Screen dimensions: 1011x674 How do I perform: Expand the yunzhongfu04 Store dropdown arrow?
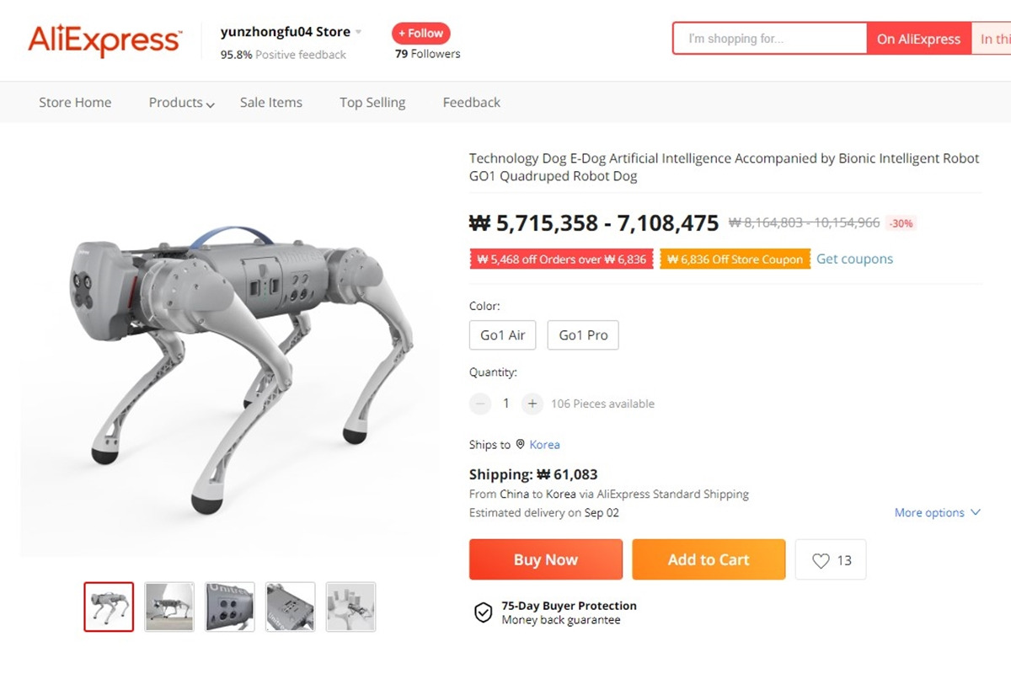358,33
